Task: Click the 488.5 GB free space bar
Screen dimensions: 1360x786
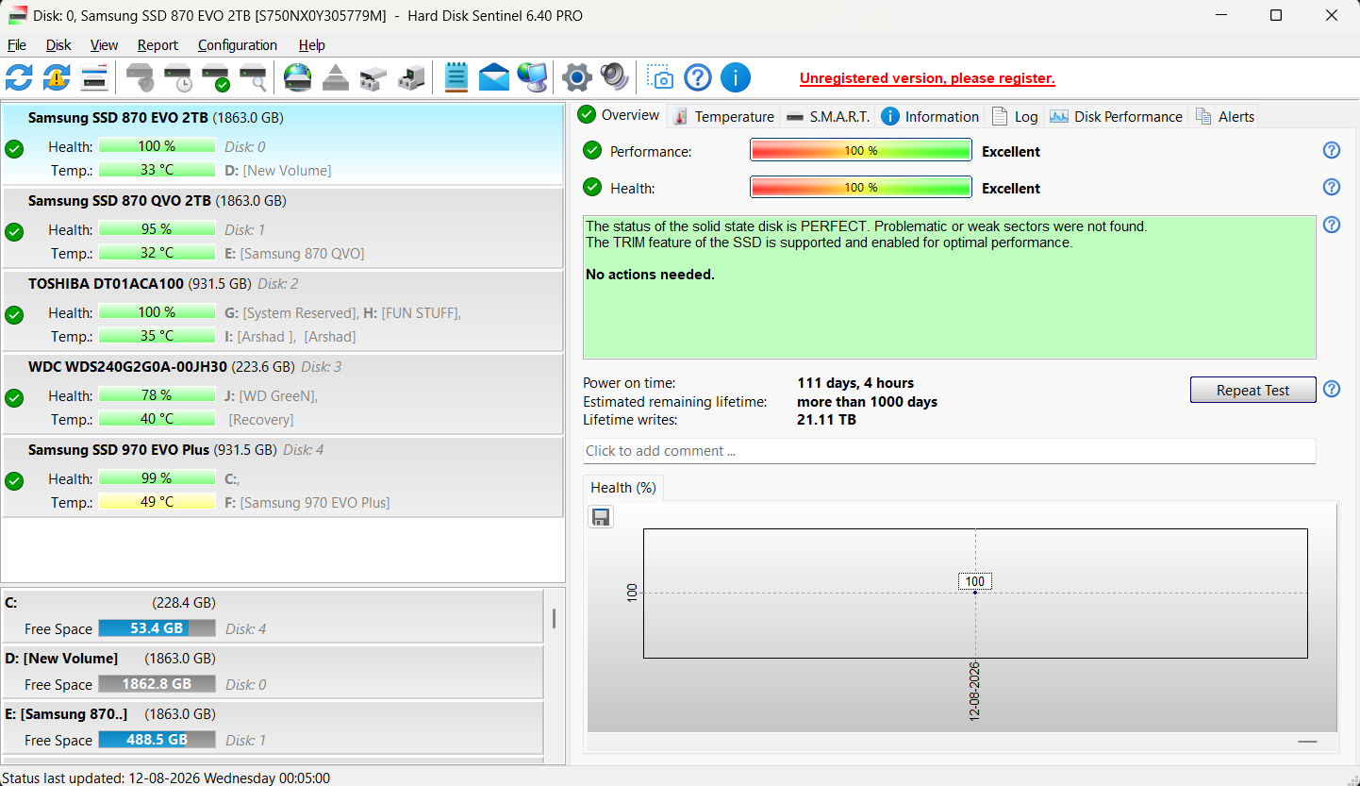Action: click(x=157, y=740)
